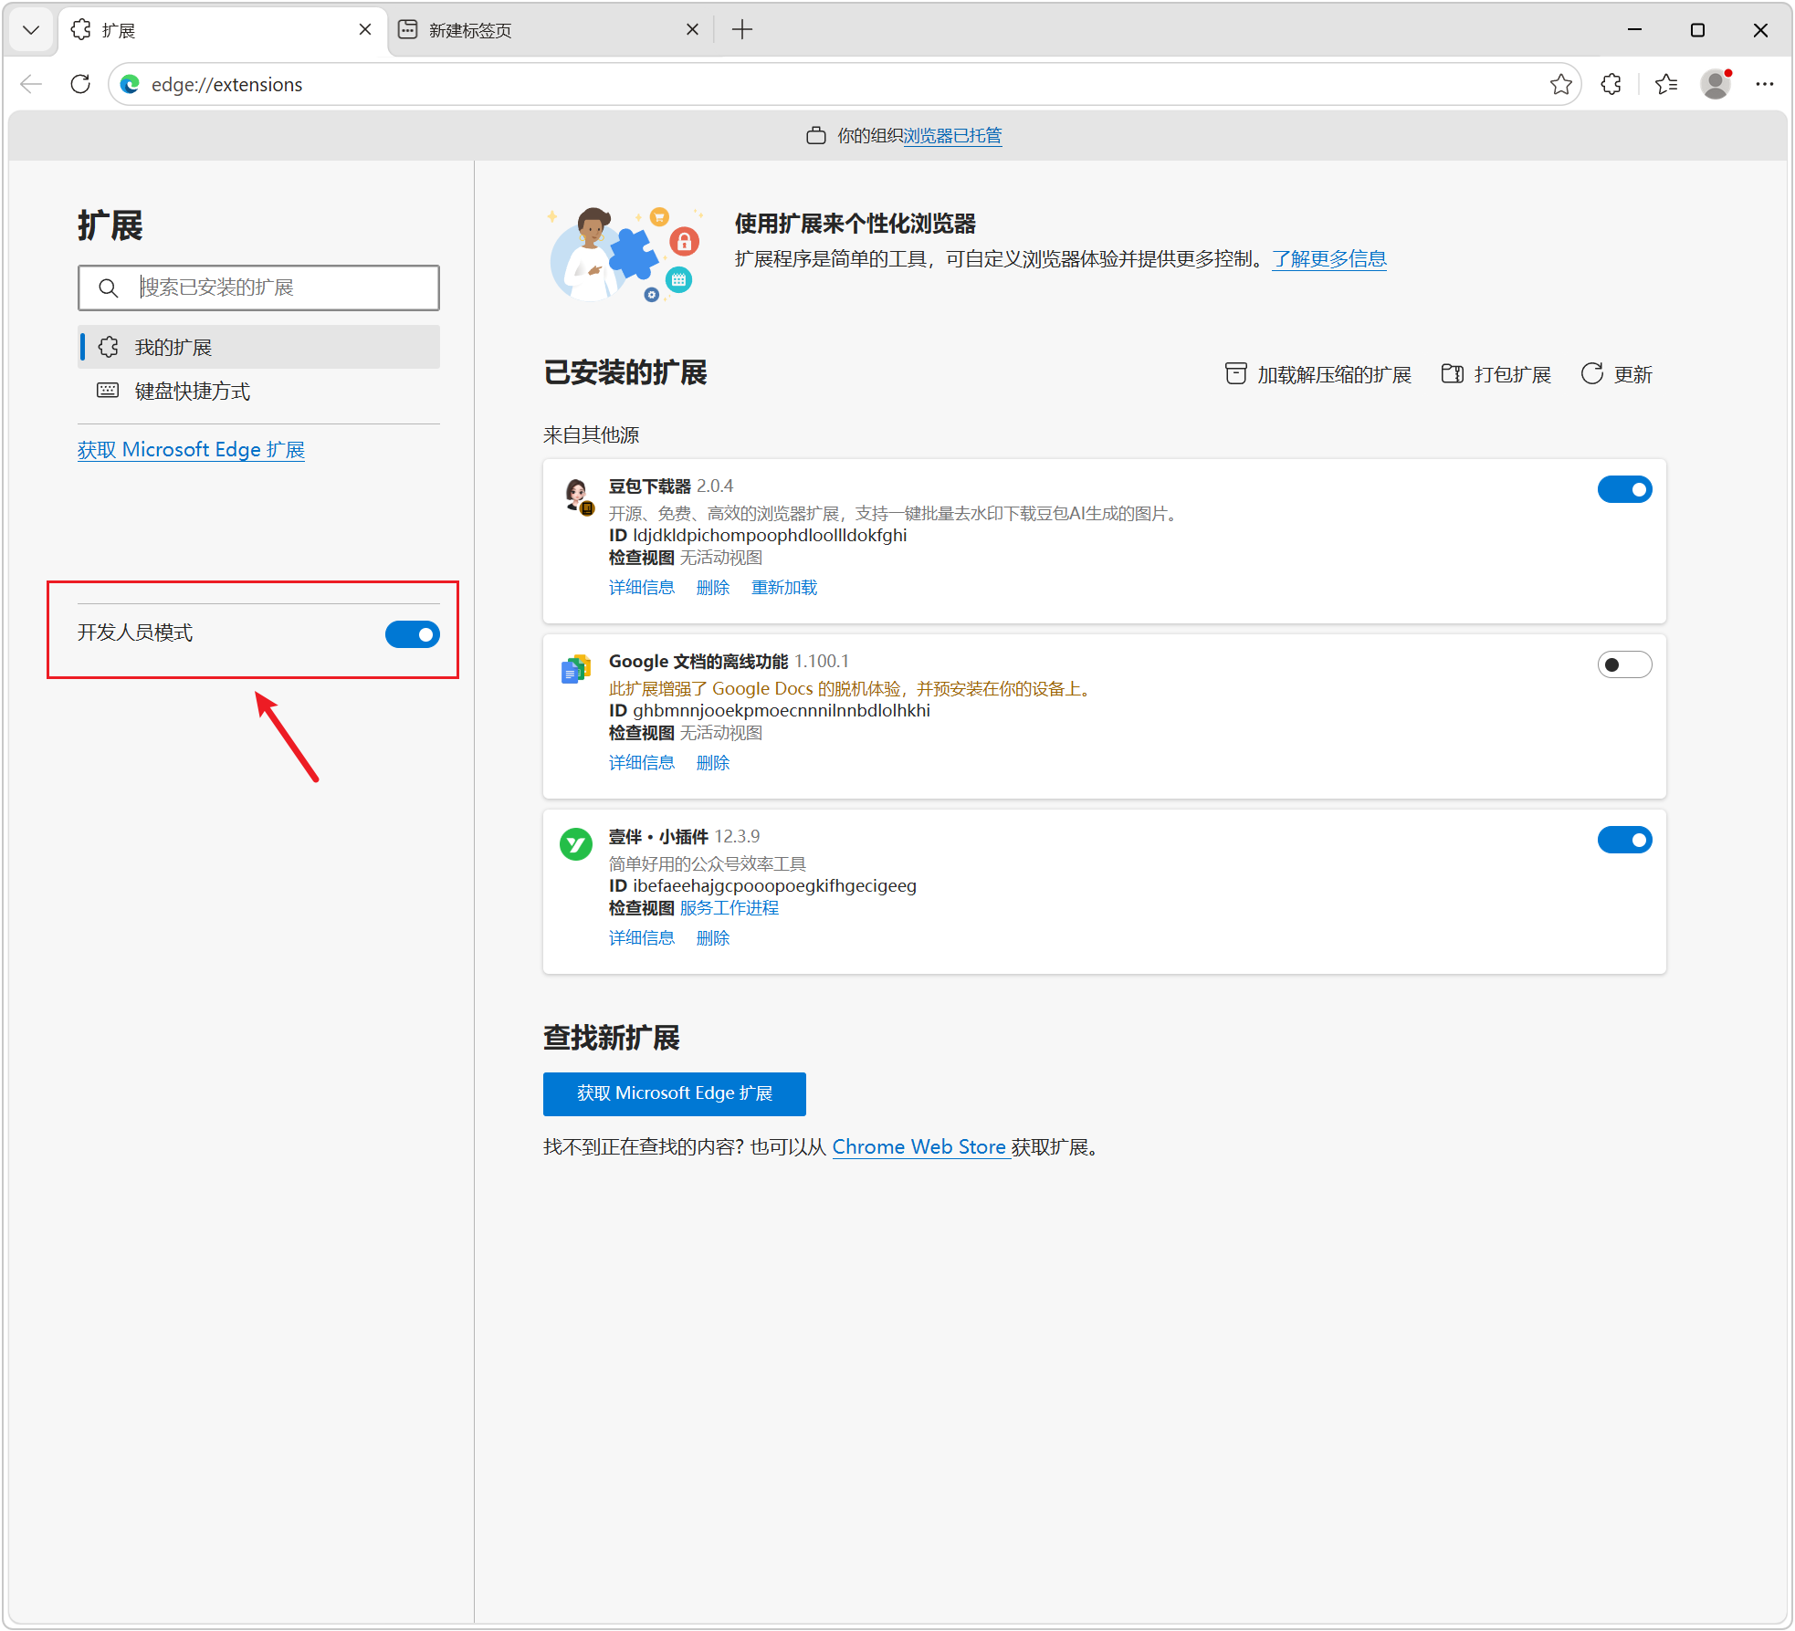Image resolution: width=1795 pixels, height=1631 pixels.
Task: Open sidebar 获取 Microsoft Edge 扩展 link
Action: 191,450
